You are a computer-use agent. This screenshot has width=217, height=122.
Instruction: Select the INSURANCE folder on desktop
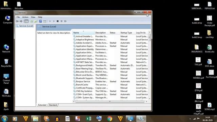pyautogui.click(x=197, y=48)
